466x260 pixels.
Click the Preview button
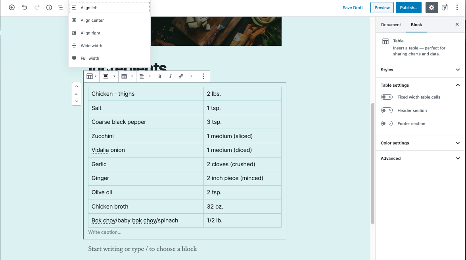click(382, 8)
